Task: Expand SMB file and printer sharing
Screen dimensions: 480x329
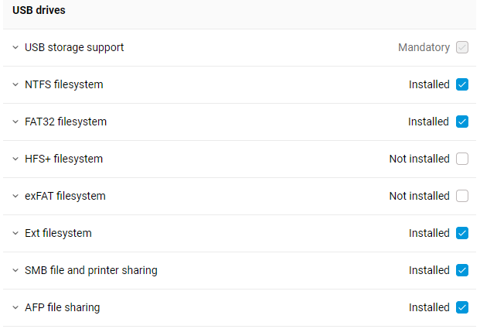Action: pyautogui.click(x=15, y=270)
